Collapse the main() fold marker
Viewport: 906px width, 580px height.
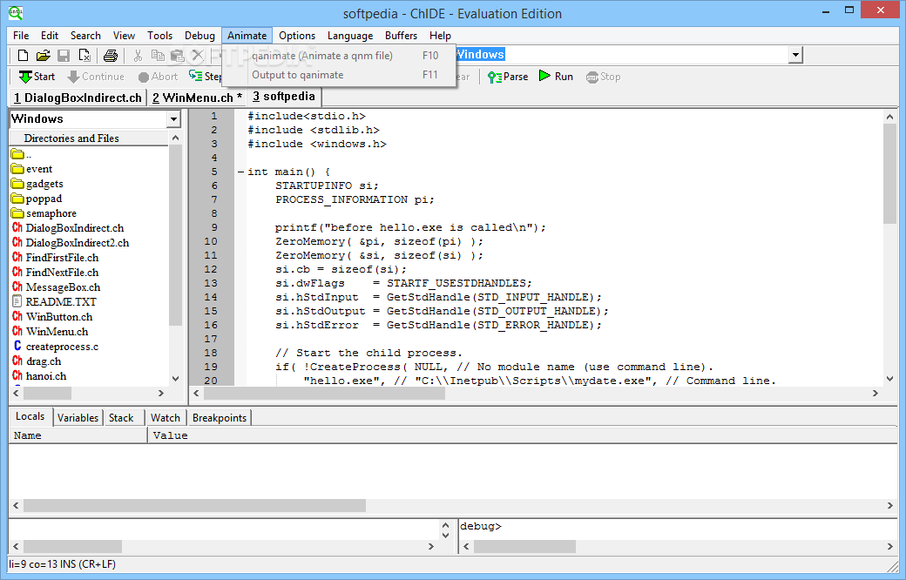coord(241,172)
